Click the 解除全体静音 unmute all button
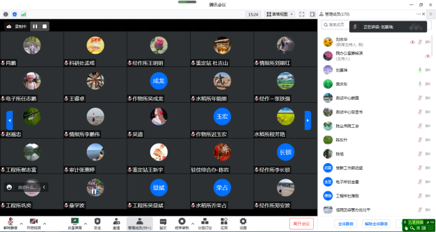Image resolution: width=436 pixels, height=232 pixels. point(376,224)
